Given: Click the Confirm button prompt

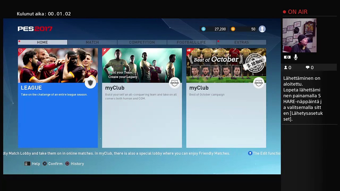Looking at the screenshot, I should click(53, 164).
